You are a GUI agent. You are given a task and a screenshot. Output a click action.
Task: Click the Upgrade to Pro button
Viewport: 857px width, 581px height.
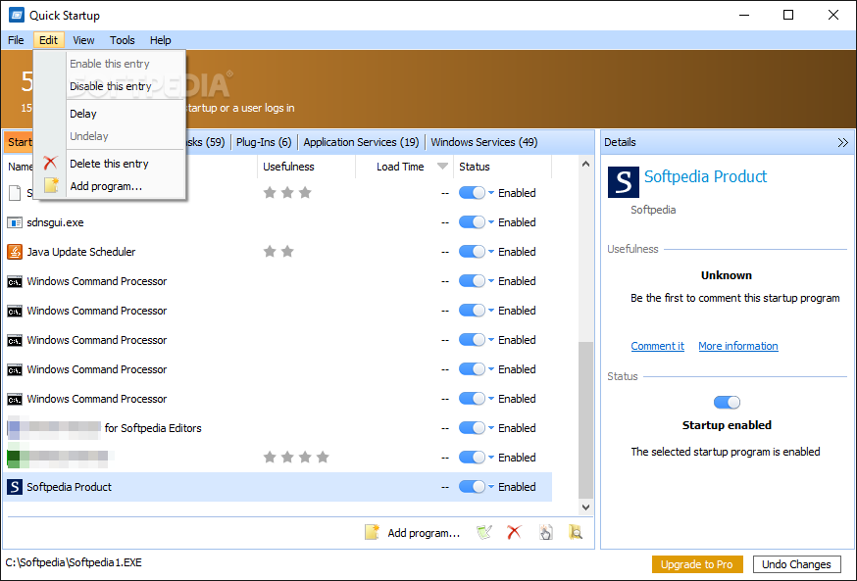point(697,564)
